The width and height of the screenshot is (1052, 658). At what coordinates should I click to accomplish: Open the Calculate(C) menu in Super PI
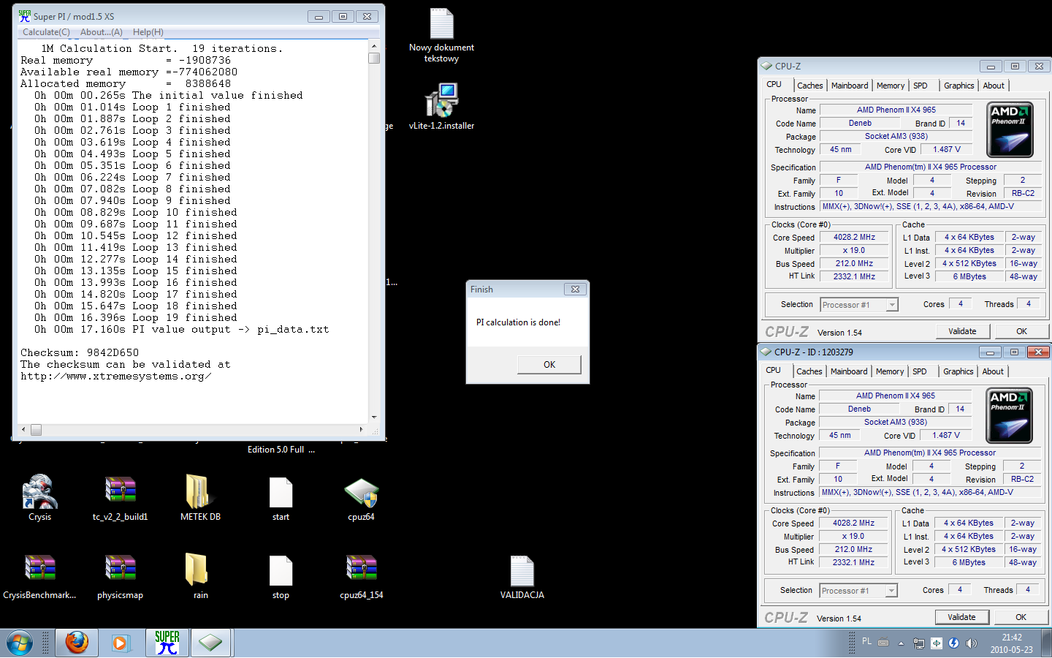point(46,32)
